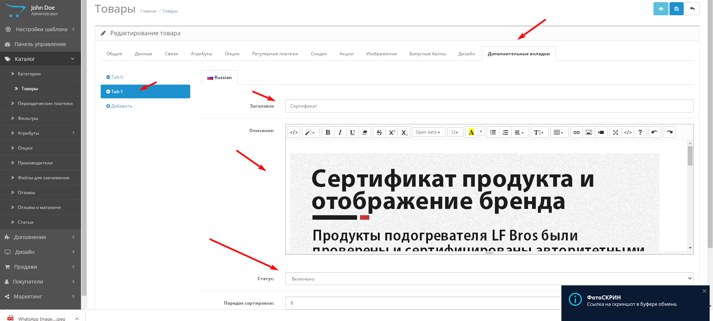This screenshot has height=321, width=713.
Task: Apply strikethrough formatting
Action: (x=379, y=132)
